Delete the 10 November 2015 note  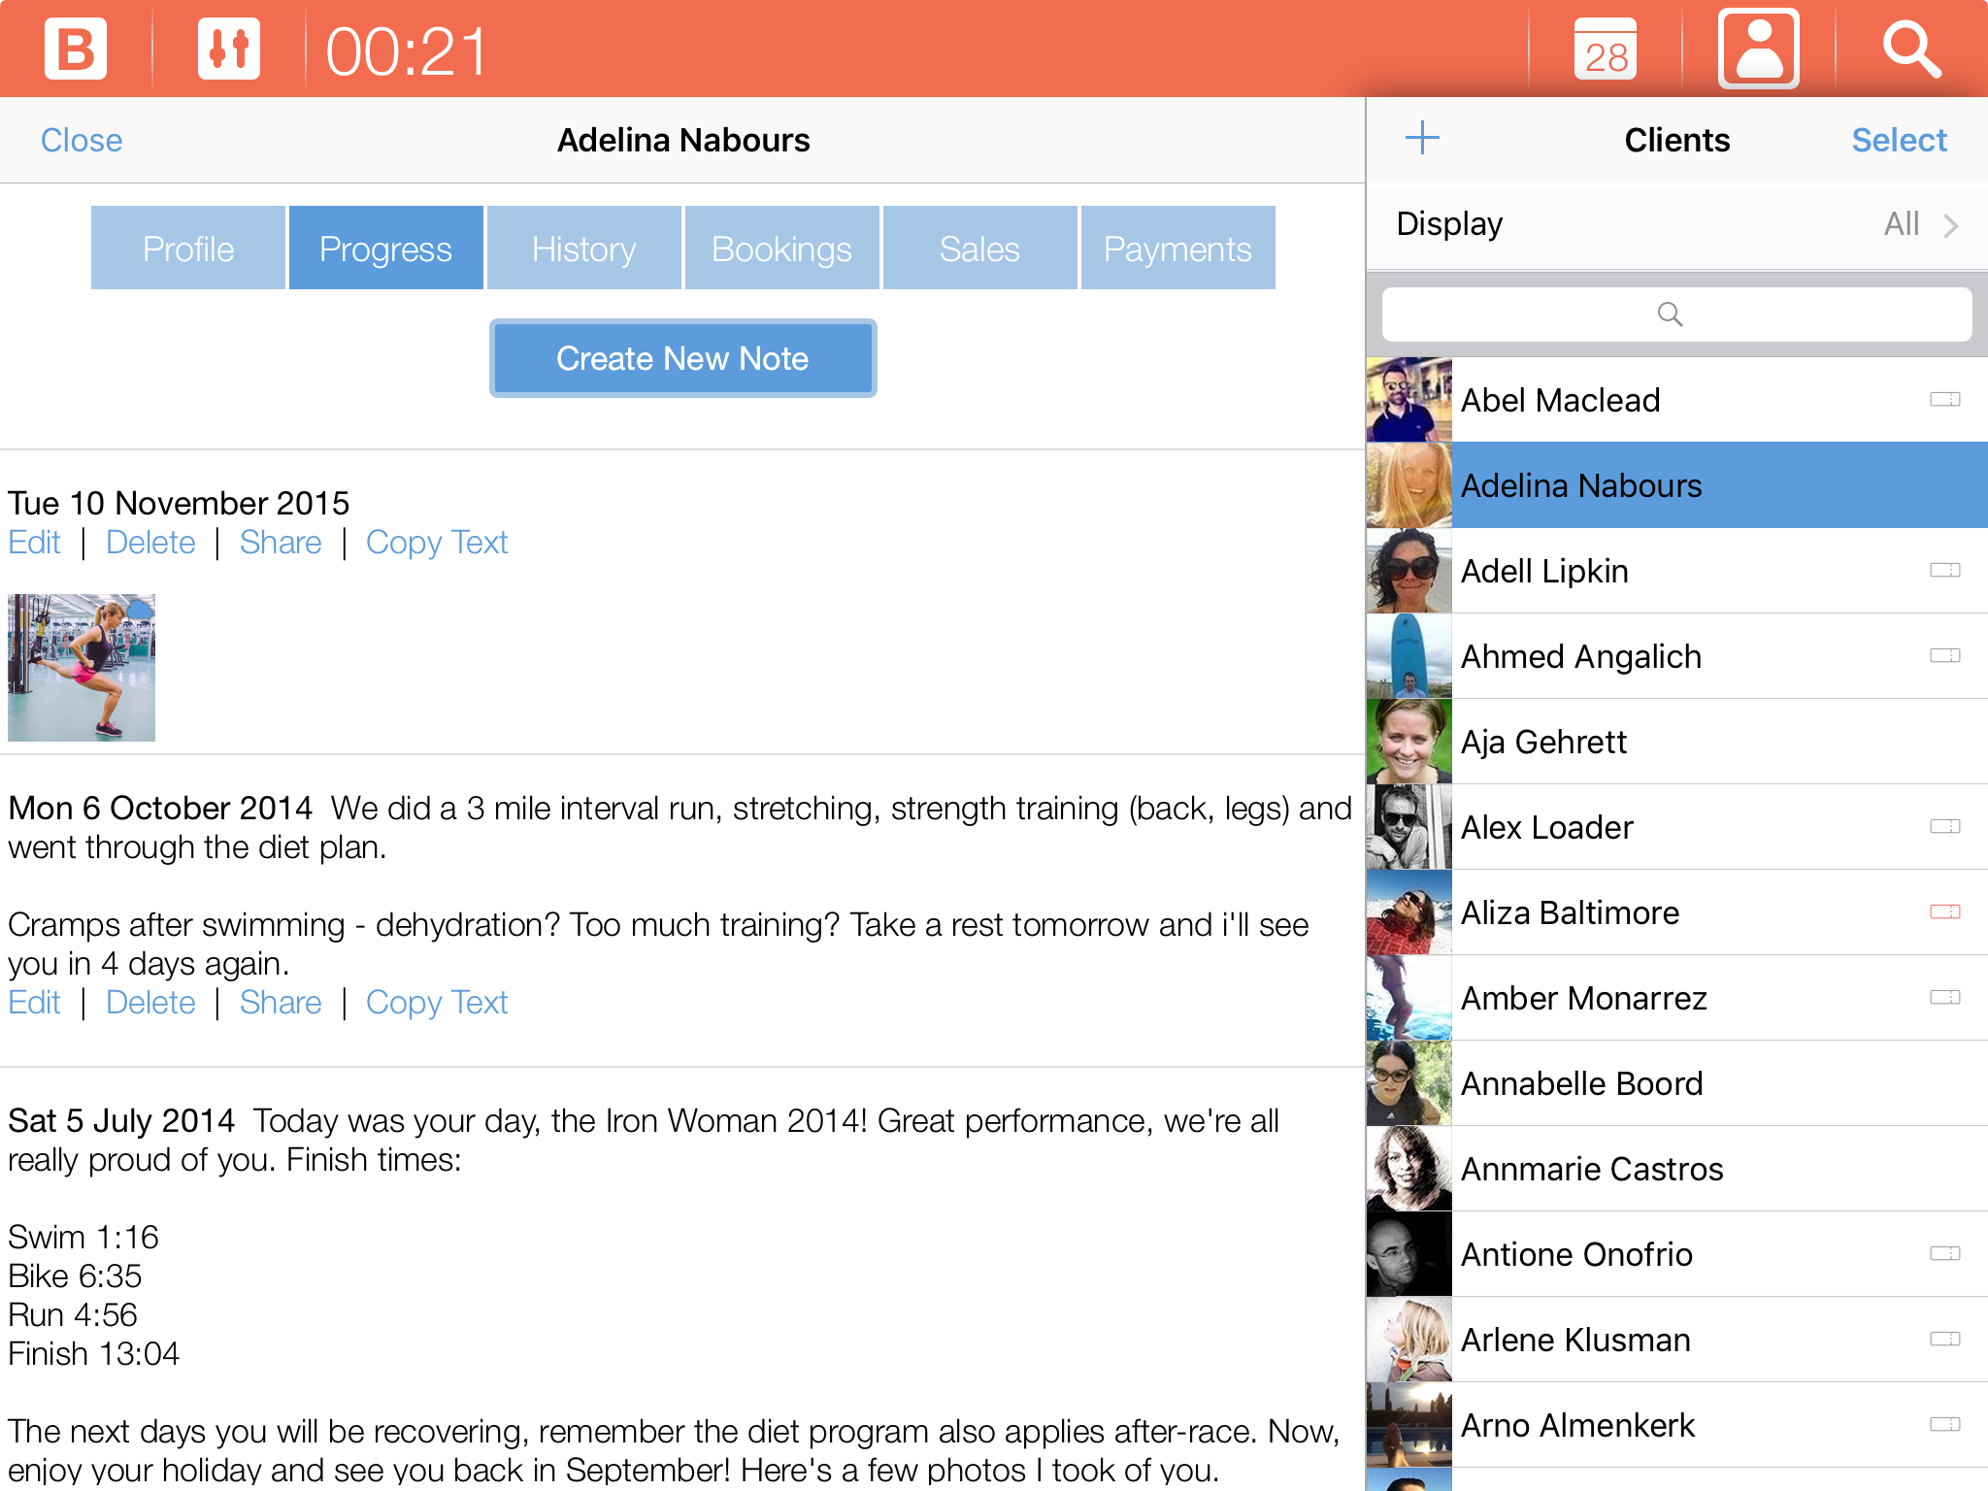coord(150,542)
